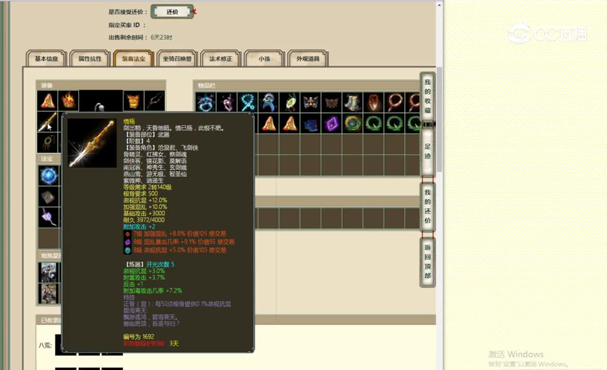Screen dimensions: 607x370
Task: Switch to the 基本信息 tab
Action: pos(46,59)
